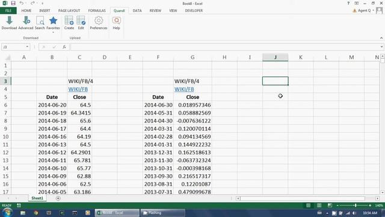The width and height of the screenshot is (385, 217).
Task: Click the horizontal scrollbar track
Action: (x=303, y=198)
